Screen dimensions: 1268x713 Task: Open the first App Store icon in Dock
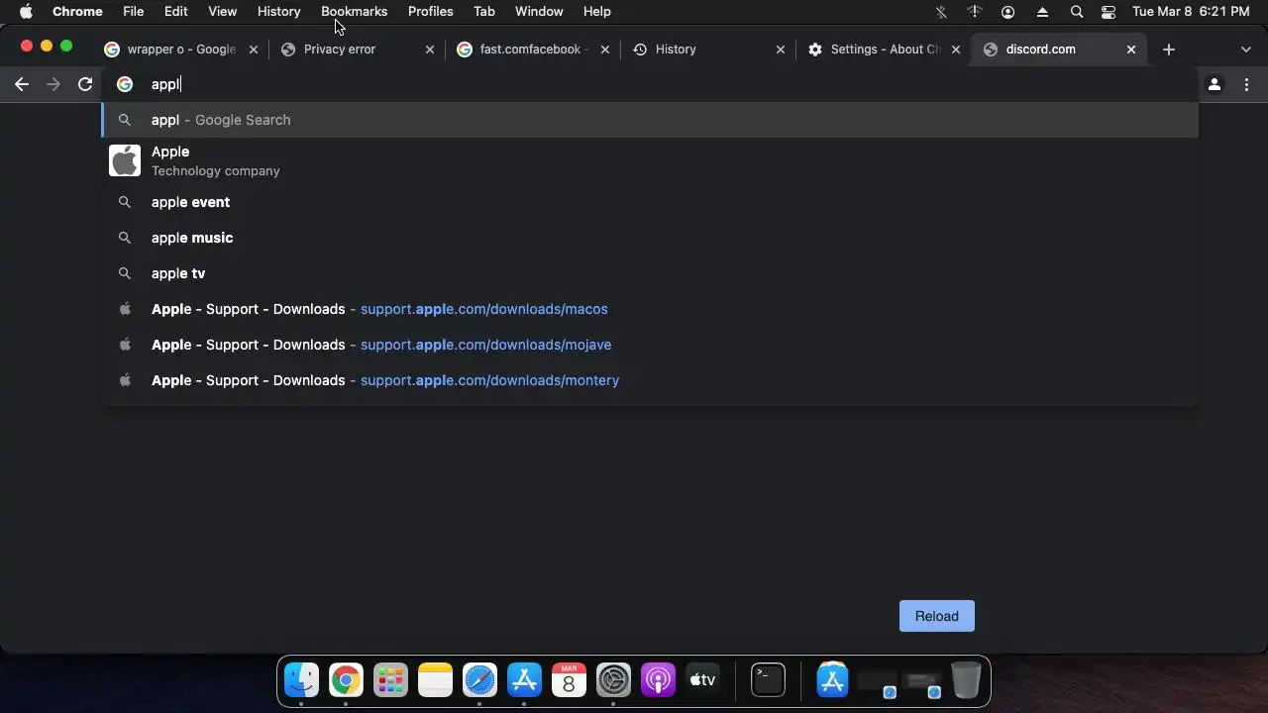click(x=524, y=679)
